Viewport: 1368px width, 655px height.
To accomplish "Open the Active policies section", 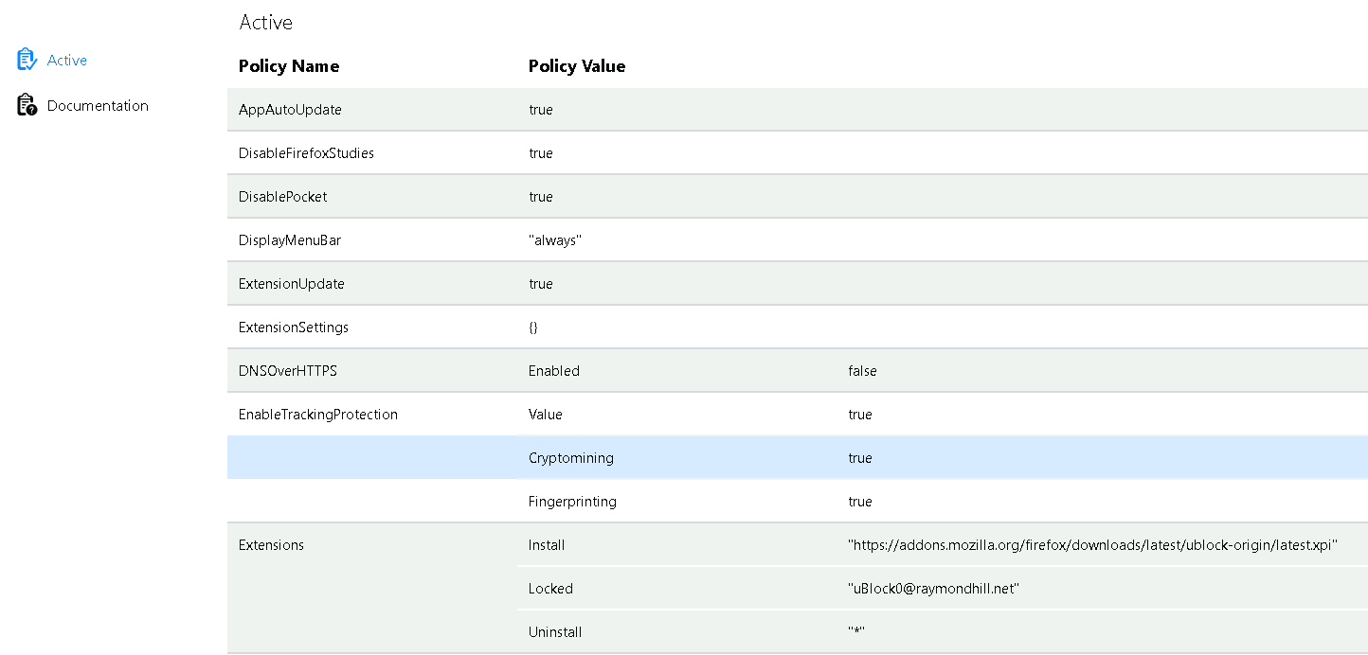I will point(67,60).
